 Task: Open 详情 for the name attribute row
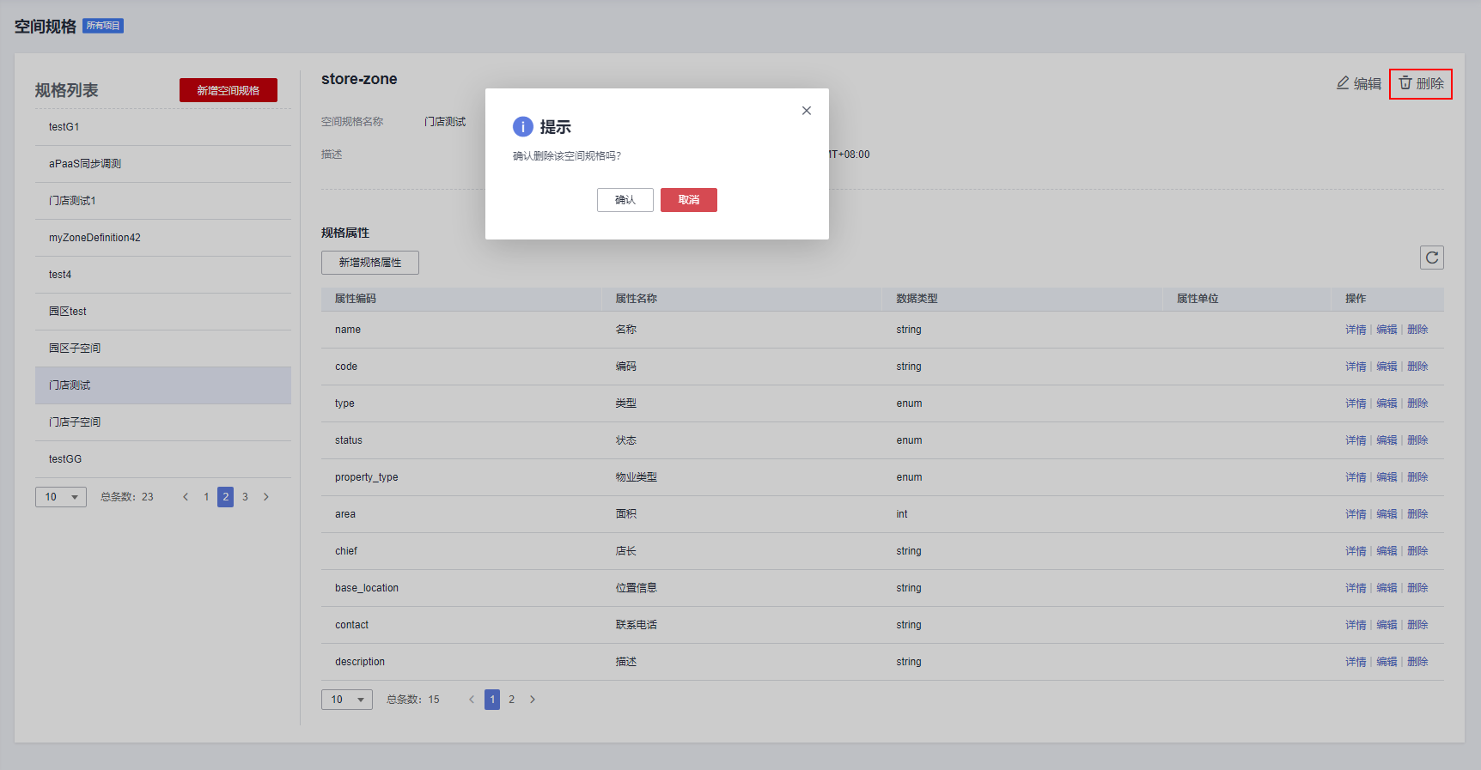[1355, 330]
